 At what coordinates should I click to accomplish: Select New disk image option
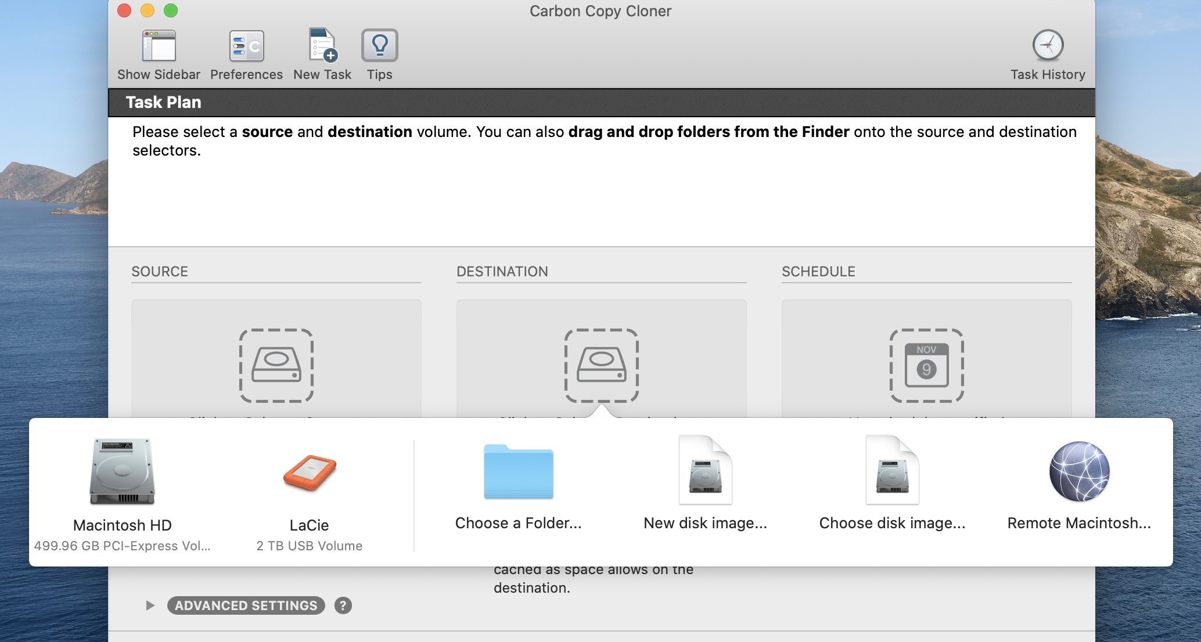[x=706, y=470]
